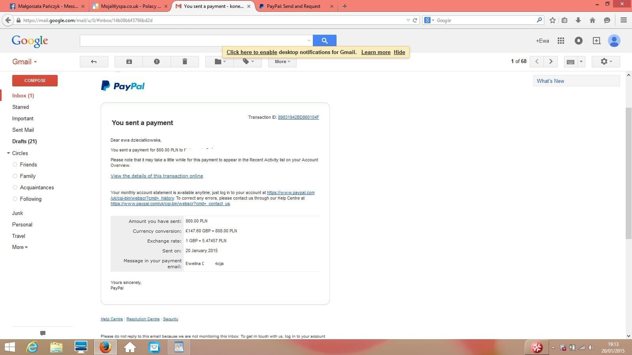View the details of this transaction online

pos(157,176)
